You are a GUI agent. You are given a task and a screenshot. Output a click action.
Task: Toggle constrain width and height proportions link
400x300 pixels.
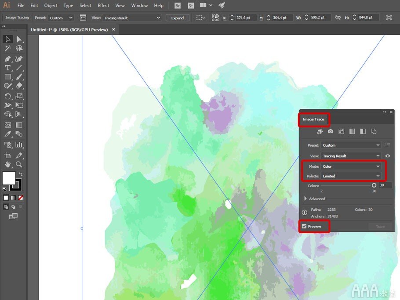[338, 18]
